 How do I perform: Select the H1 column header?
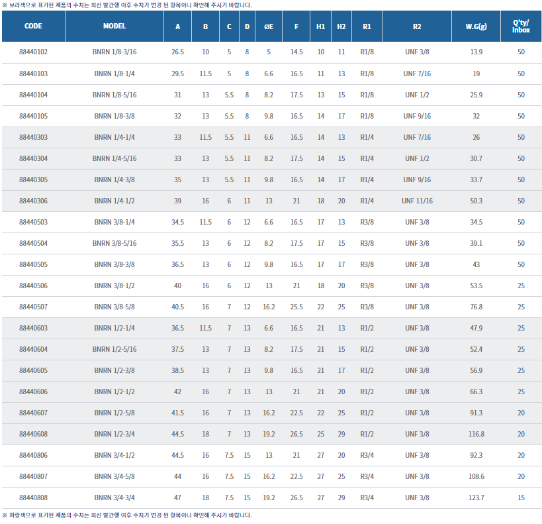click(321, 26)
